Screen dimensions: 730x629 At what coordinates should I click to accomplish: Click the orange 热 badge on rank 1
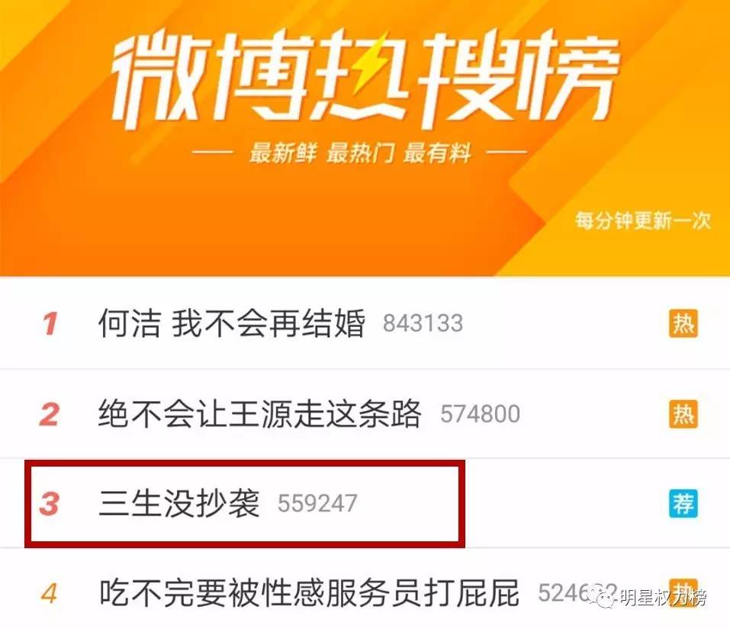[x=683, y=323]
